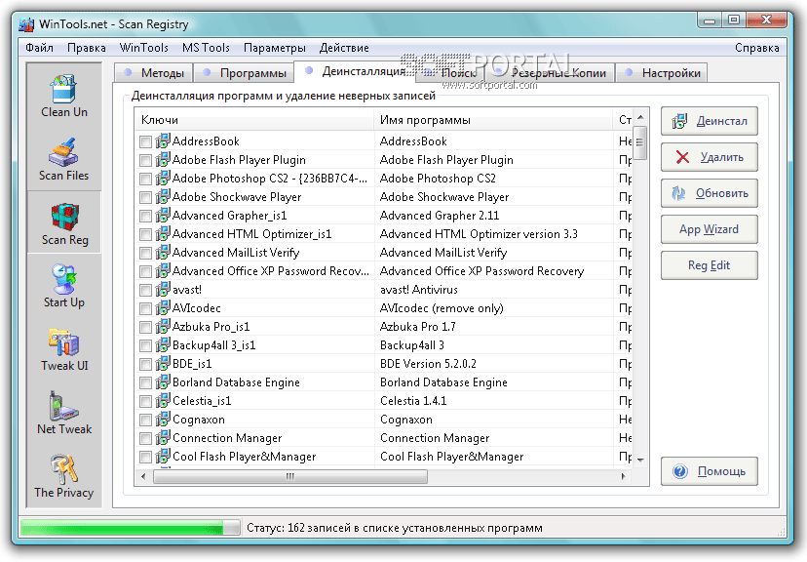807x562 pixels.
Task: Click the horizontal scrollbar left arrow
Action: tap(143, 476)
